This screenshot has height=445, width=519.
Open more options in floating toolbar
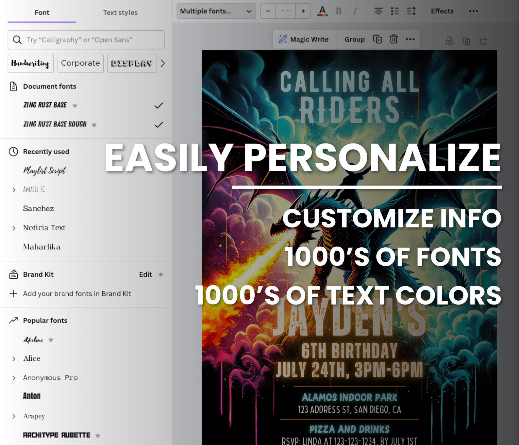pyautogui.click(x=410, y=39)
